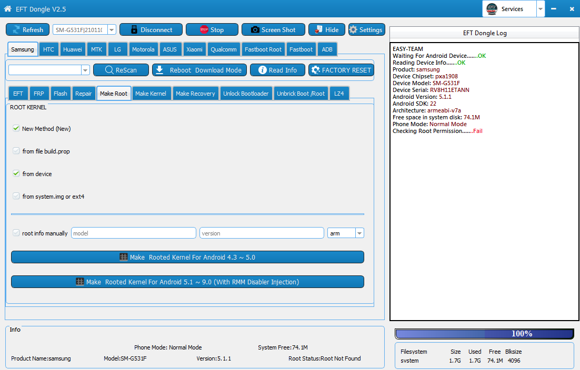The image size is (580, 370).
Task: Click the model text input field
Action: (134, 233)
